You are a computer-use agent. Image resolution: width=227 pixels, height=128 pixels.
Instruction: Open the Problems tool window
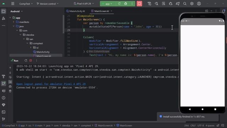[4, 98]
